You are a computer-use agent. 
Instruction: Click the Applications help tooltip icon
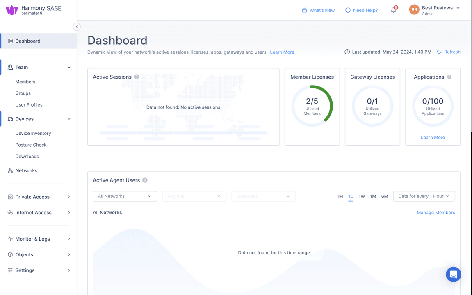(449, 77)
